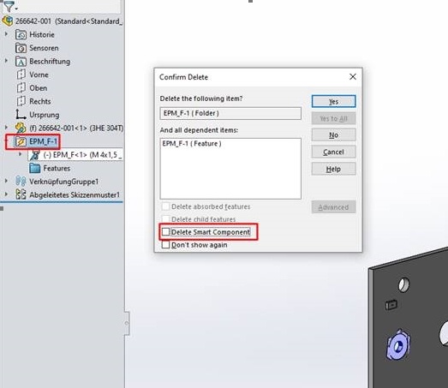This screenshot has height=388, width=448.
Task: Expand the Beschriftung tree node
Action: pos(6,61)
